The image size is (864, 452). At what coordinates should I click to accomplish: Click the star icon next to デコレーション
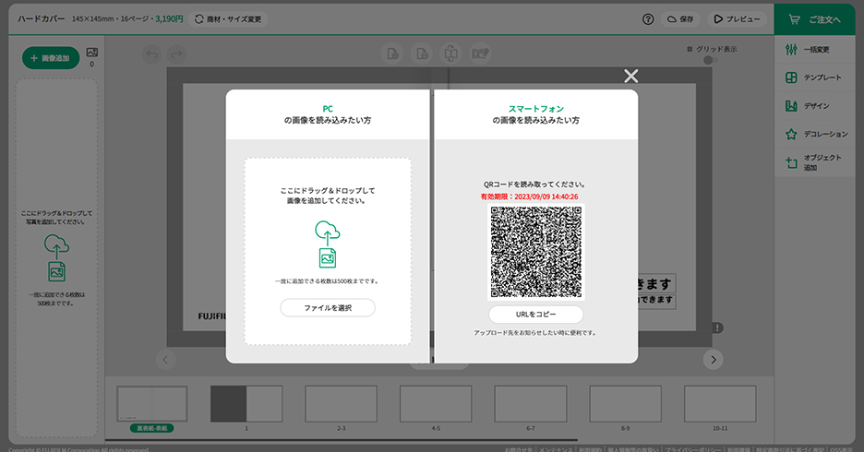[x=791, y=134]
